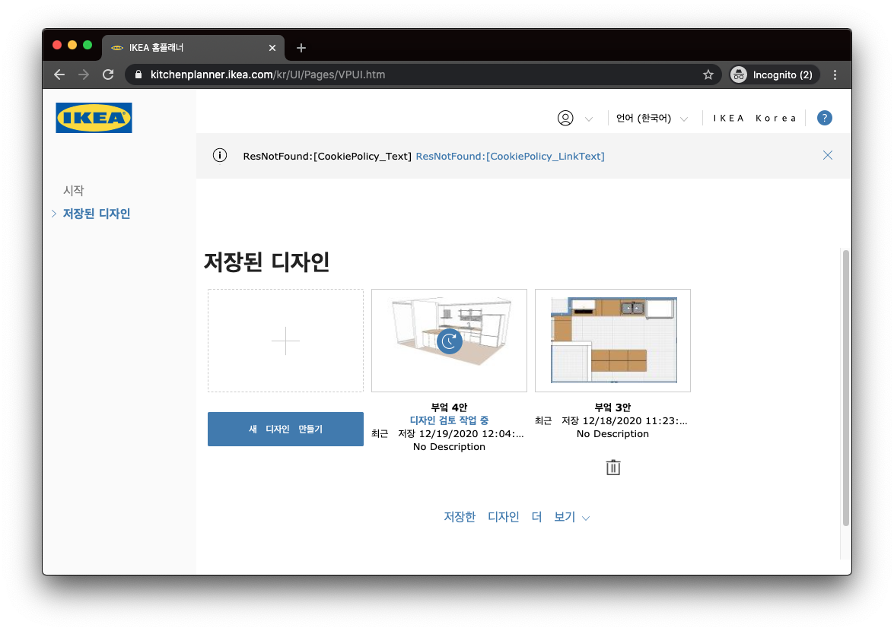Open the blue help question mark icon
This screenshot has width=894, height=631.
click(x=825, y=118)
